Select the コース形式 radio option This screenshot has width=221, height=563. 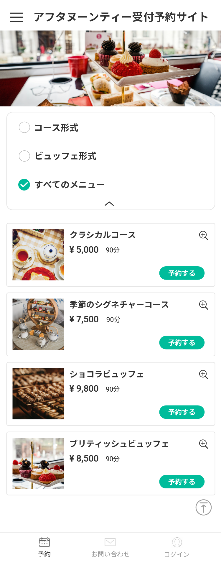tap(24, 128)
